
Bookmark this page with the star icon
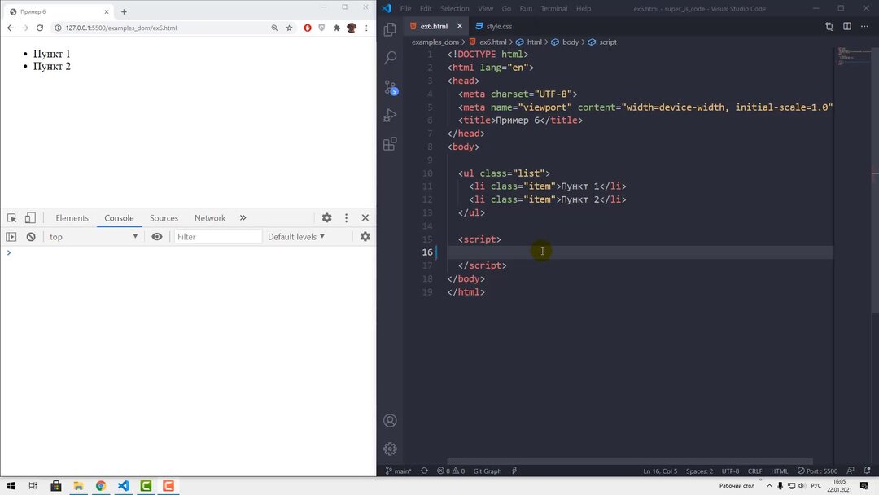click(x=289, y=28)
